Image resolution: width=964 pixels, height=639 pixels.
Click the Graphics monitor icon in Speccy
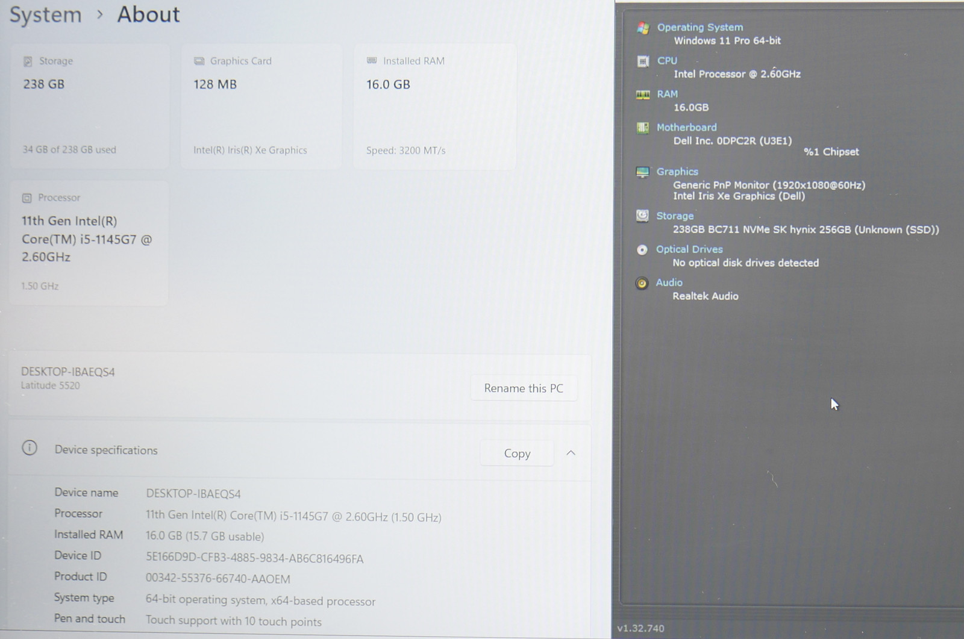(x=642, y=172)
